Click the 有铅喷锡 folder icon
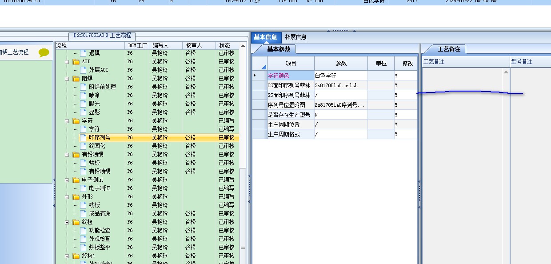 coord(76,155)
